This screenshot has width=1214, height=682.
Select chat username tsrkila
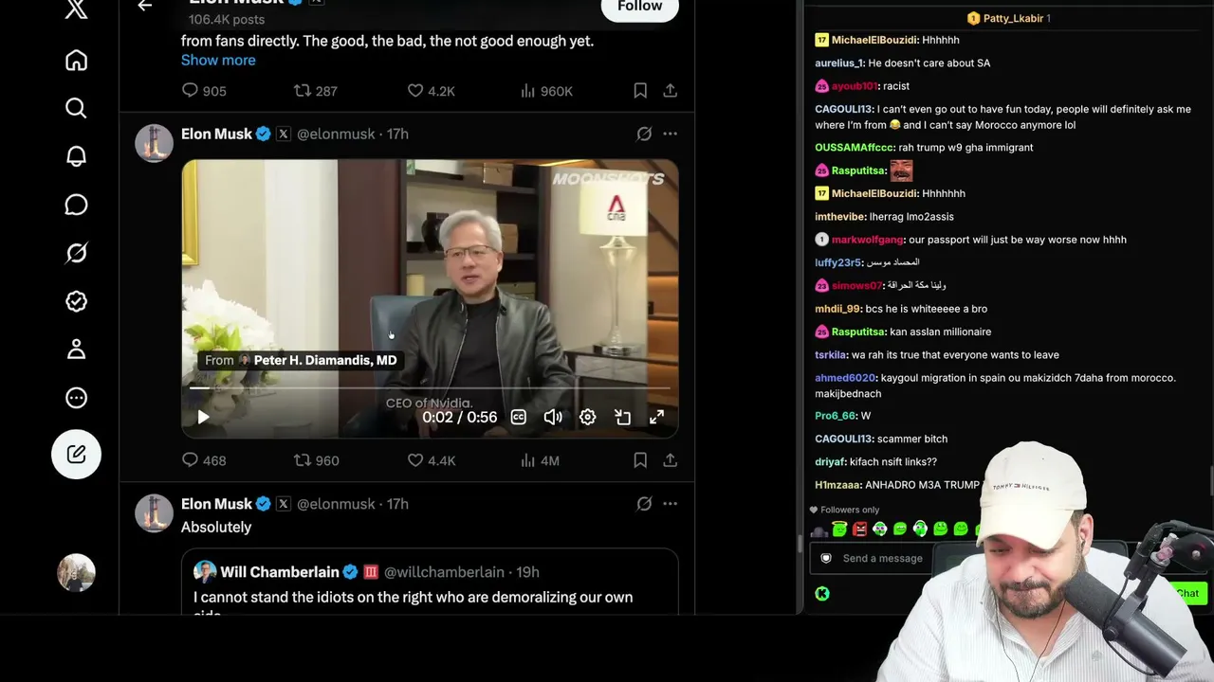[x=831, y=355]
